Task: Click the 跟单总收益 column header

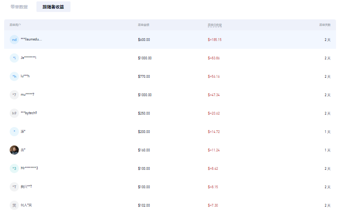Action: tap(215, 24)
